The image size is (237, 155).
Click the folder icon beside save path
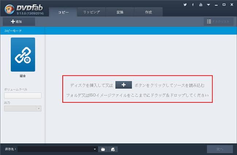[x=103, y=149]
